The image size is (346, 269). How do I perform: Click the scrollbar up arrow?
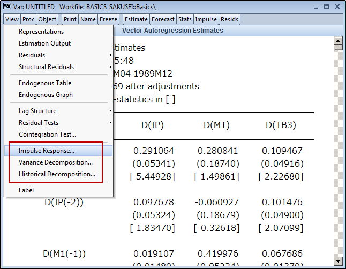tap(338, 41)
